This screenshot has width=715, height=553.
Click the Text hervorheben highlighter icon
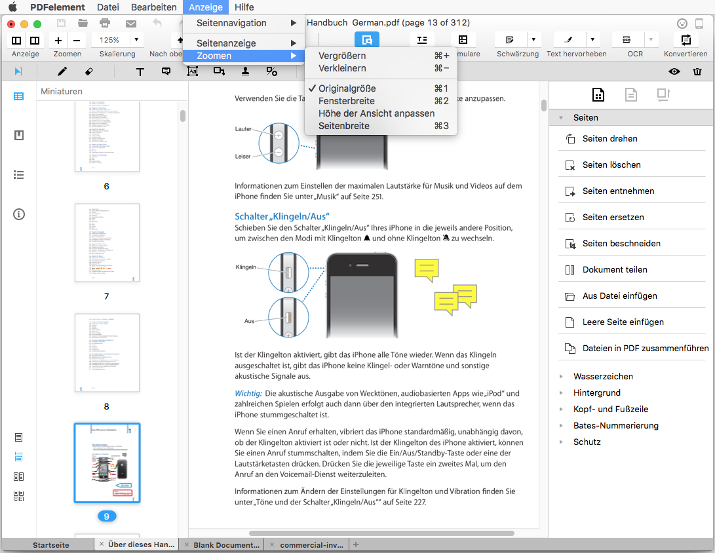tap(569, 40)
